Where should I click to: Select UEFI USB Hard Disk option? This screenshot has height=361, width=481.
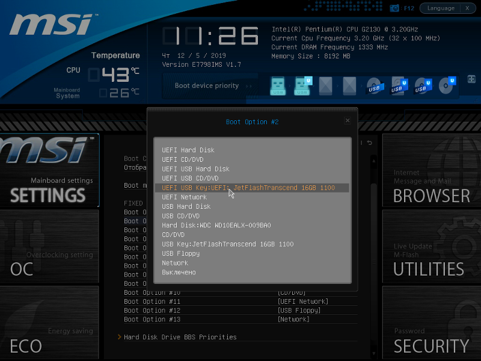pyautogui.click(x=252, y=169)
